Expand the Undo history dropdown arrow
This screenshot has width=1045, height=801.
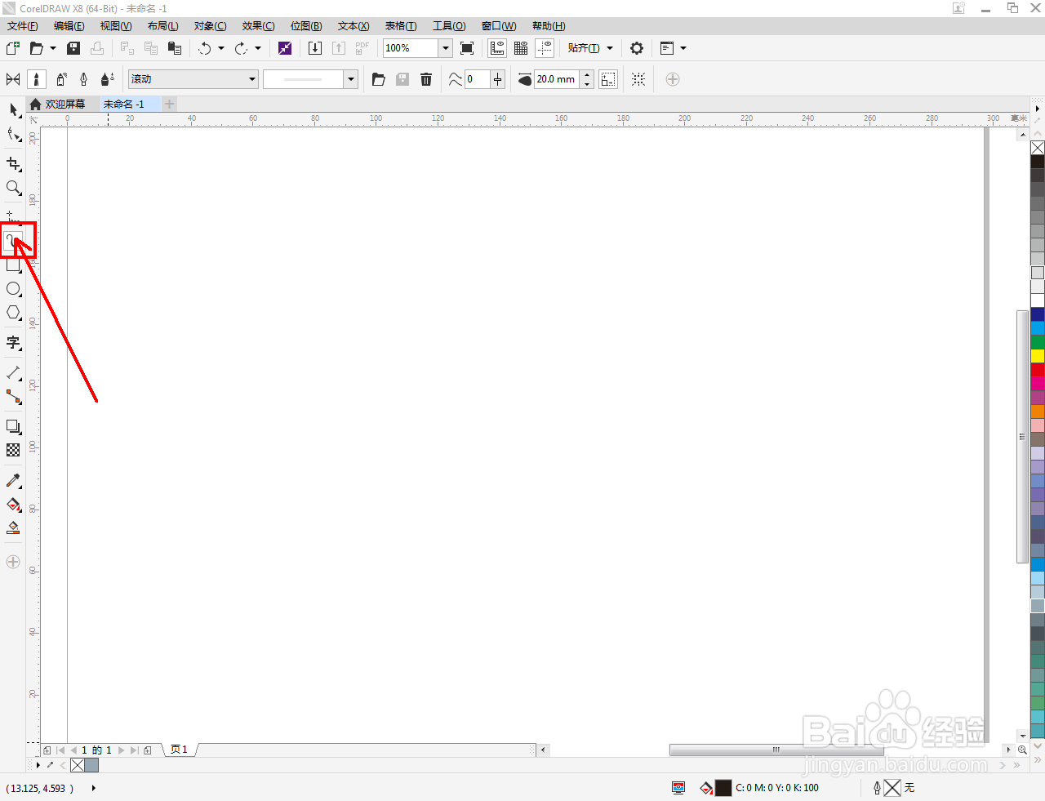[221, 48]
